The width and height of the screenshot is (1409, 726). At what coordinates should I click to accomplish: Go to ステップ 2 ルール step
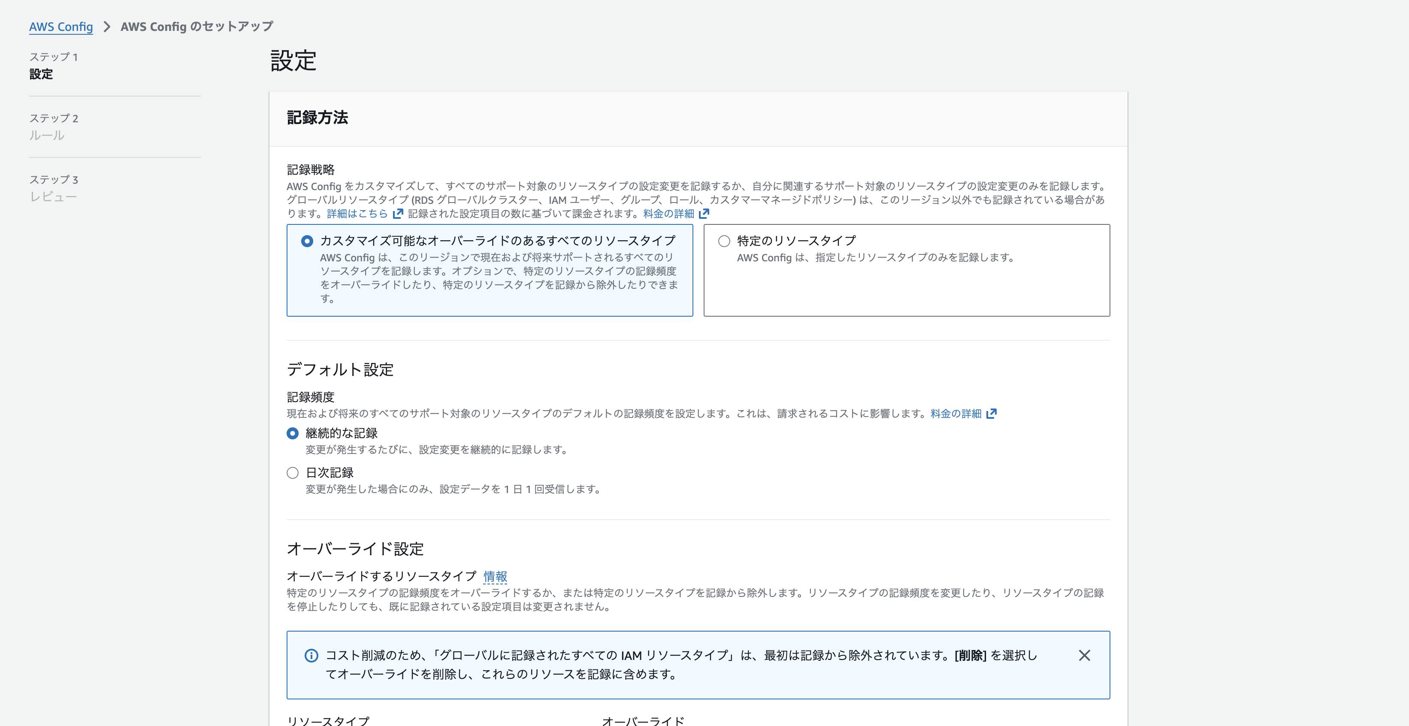point(47,135)
